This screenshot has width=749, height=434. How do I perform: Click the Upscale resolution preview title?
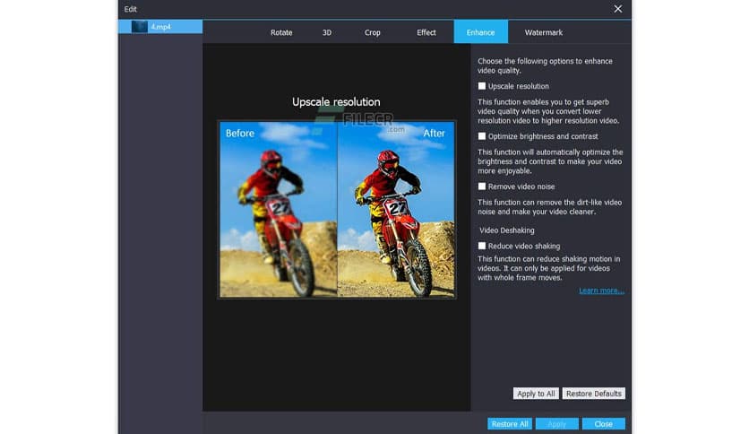[x=336, y=102]
